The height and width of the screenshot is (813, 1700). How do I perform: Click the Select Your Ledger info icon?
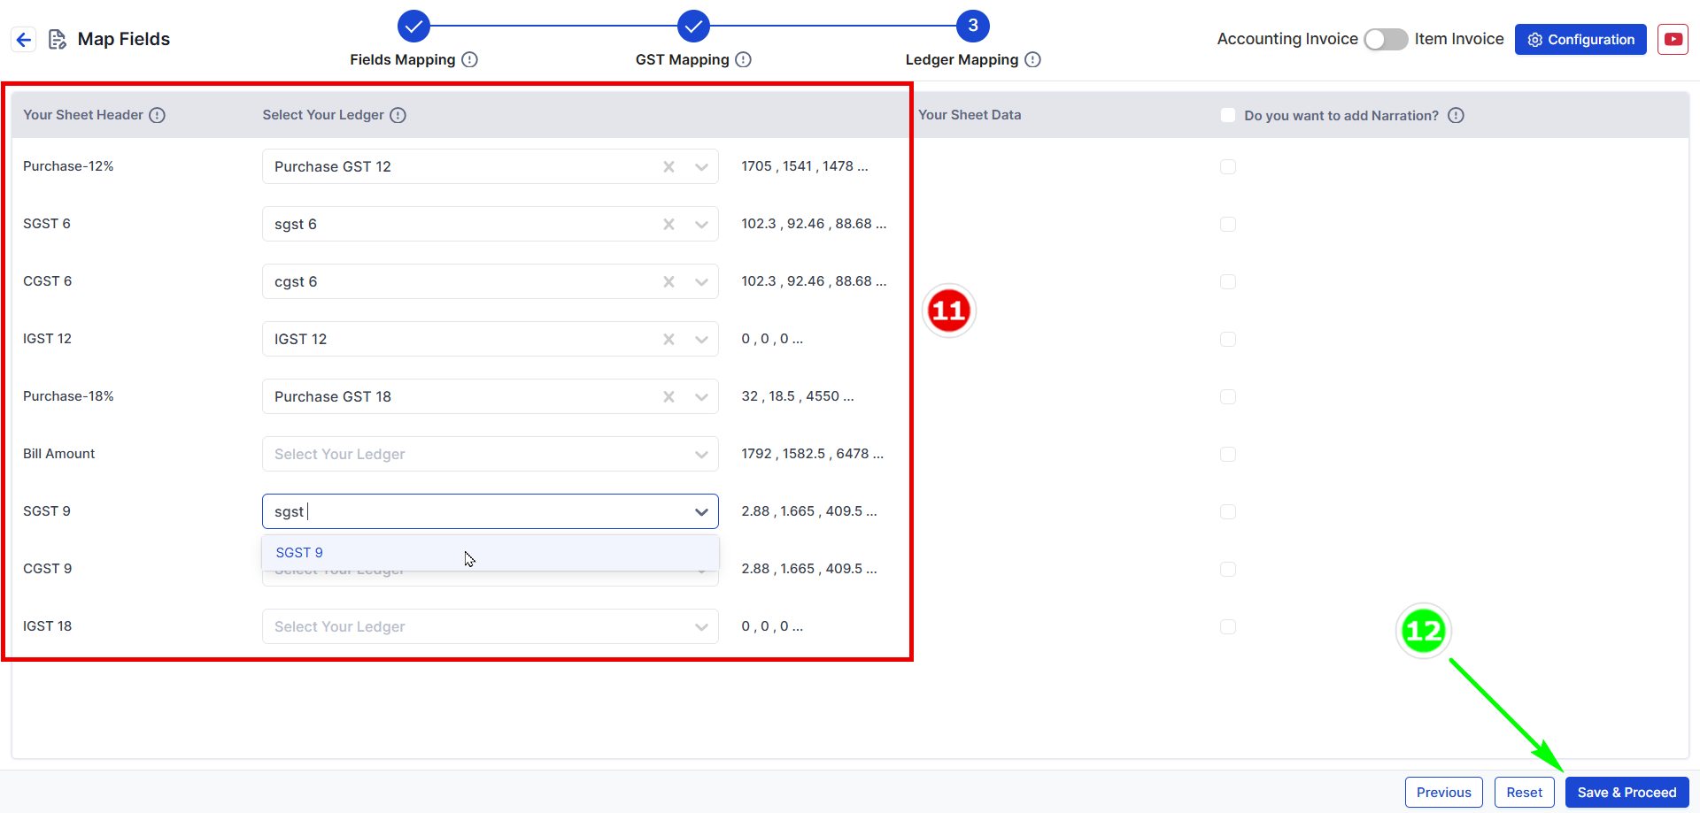(x=398, y=115)
